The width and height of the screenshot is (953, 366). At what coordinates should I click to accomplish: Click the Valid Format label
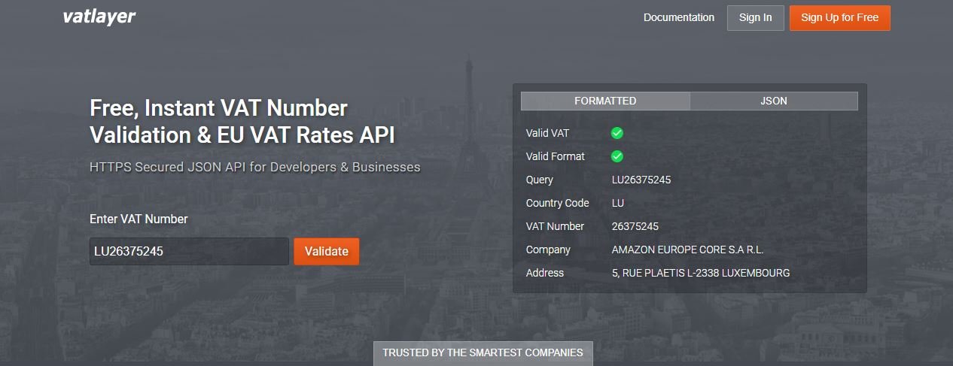point(556,156)
